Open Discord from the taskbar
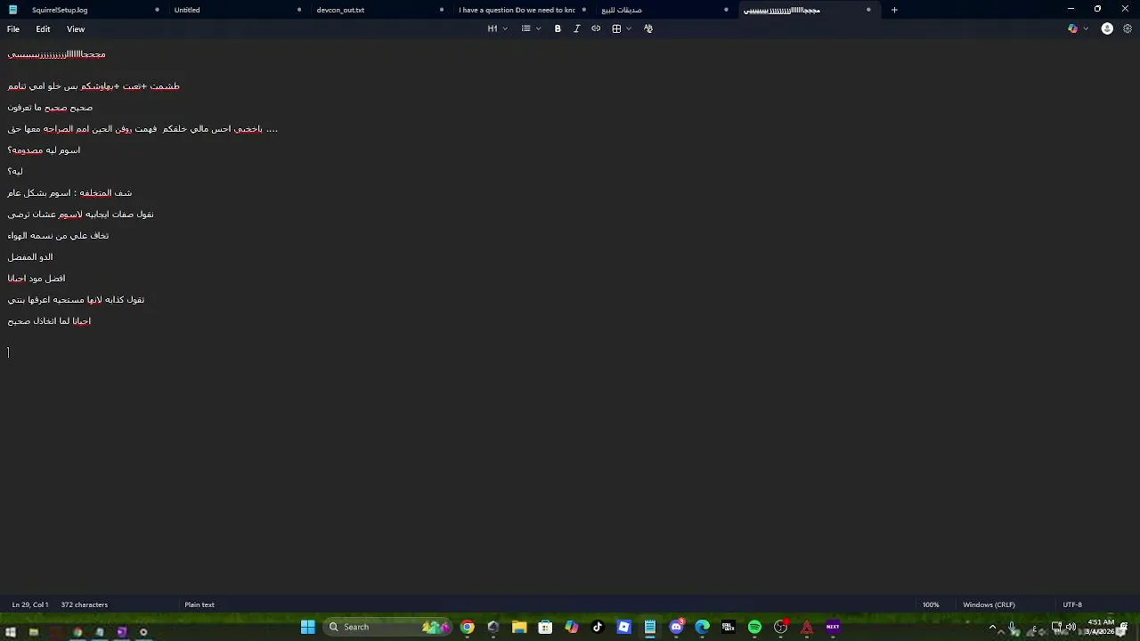The image size is (1140, 641). pos(676,627)
